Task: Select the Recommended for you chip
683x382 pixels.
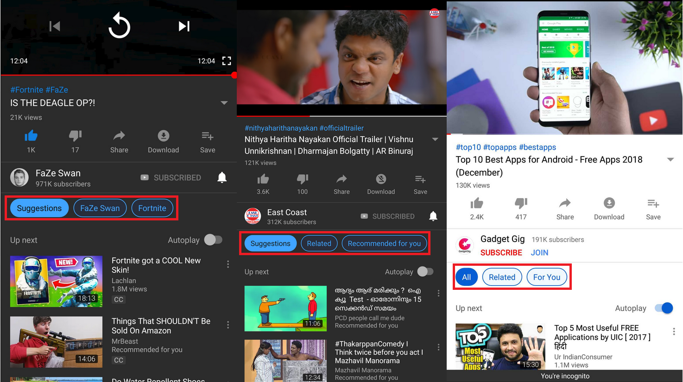Action: [384, 244]
